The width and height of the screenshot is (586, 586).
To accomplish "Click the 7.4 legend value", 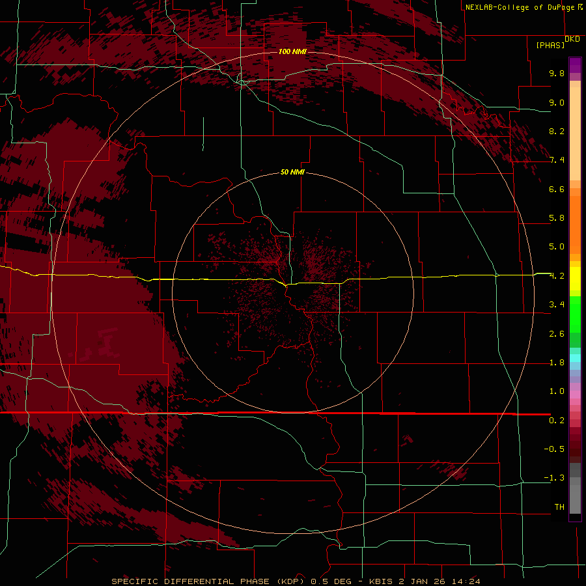I will (x=557, y=160).
